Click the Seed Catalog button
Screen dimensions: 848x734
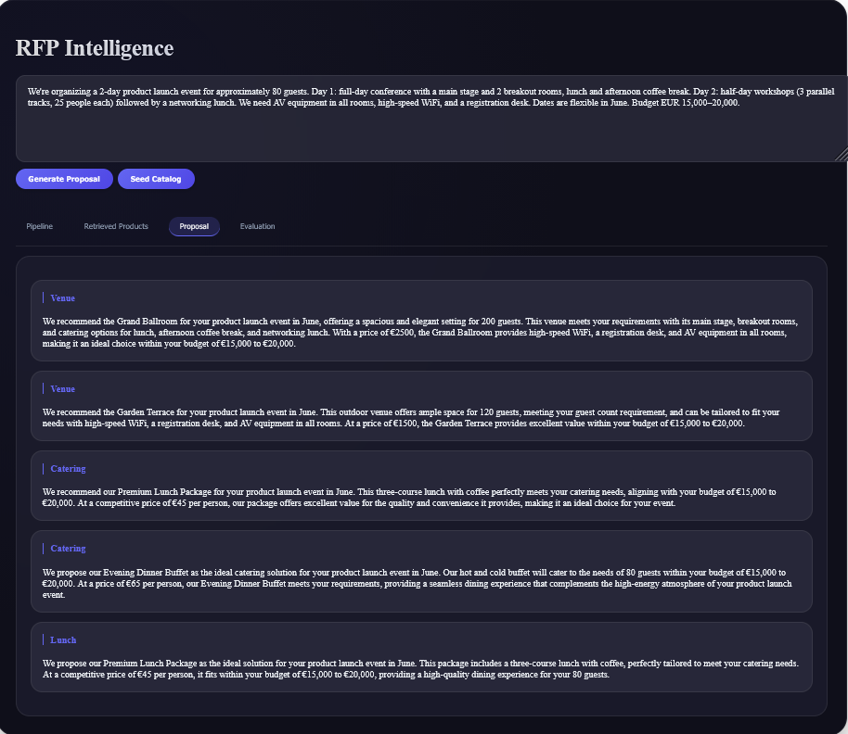click(156, 179)
